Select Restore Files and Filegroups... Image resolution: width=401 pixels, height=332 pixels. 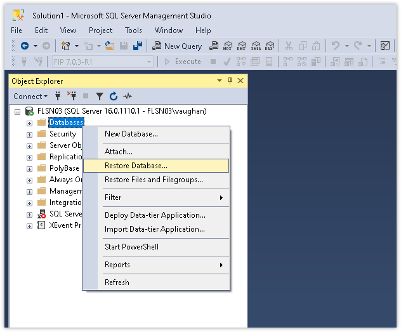pyautogui.click(x=156, y=180)
